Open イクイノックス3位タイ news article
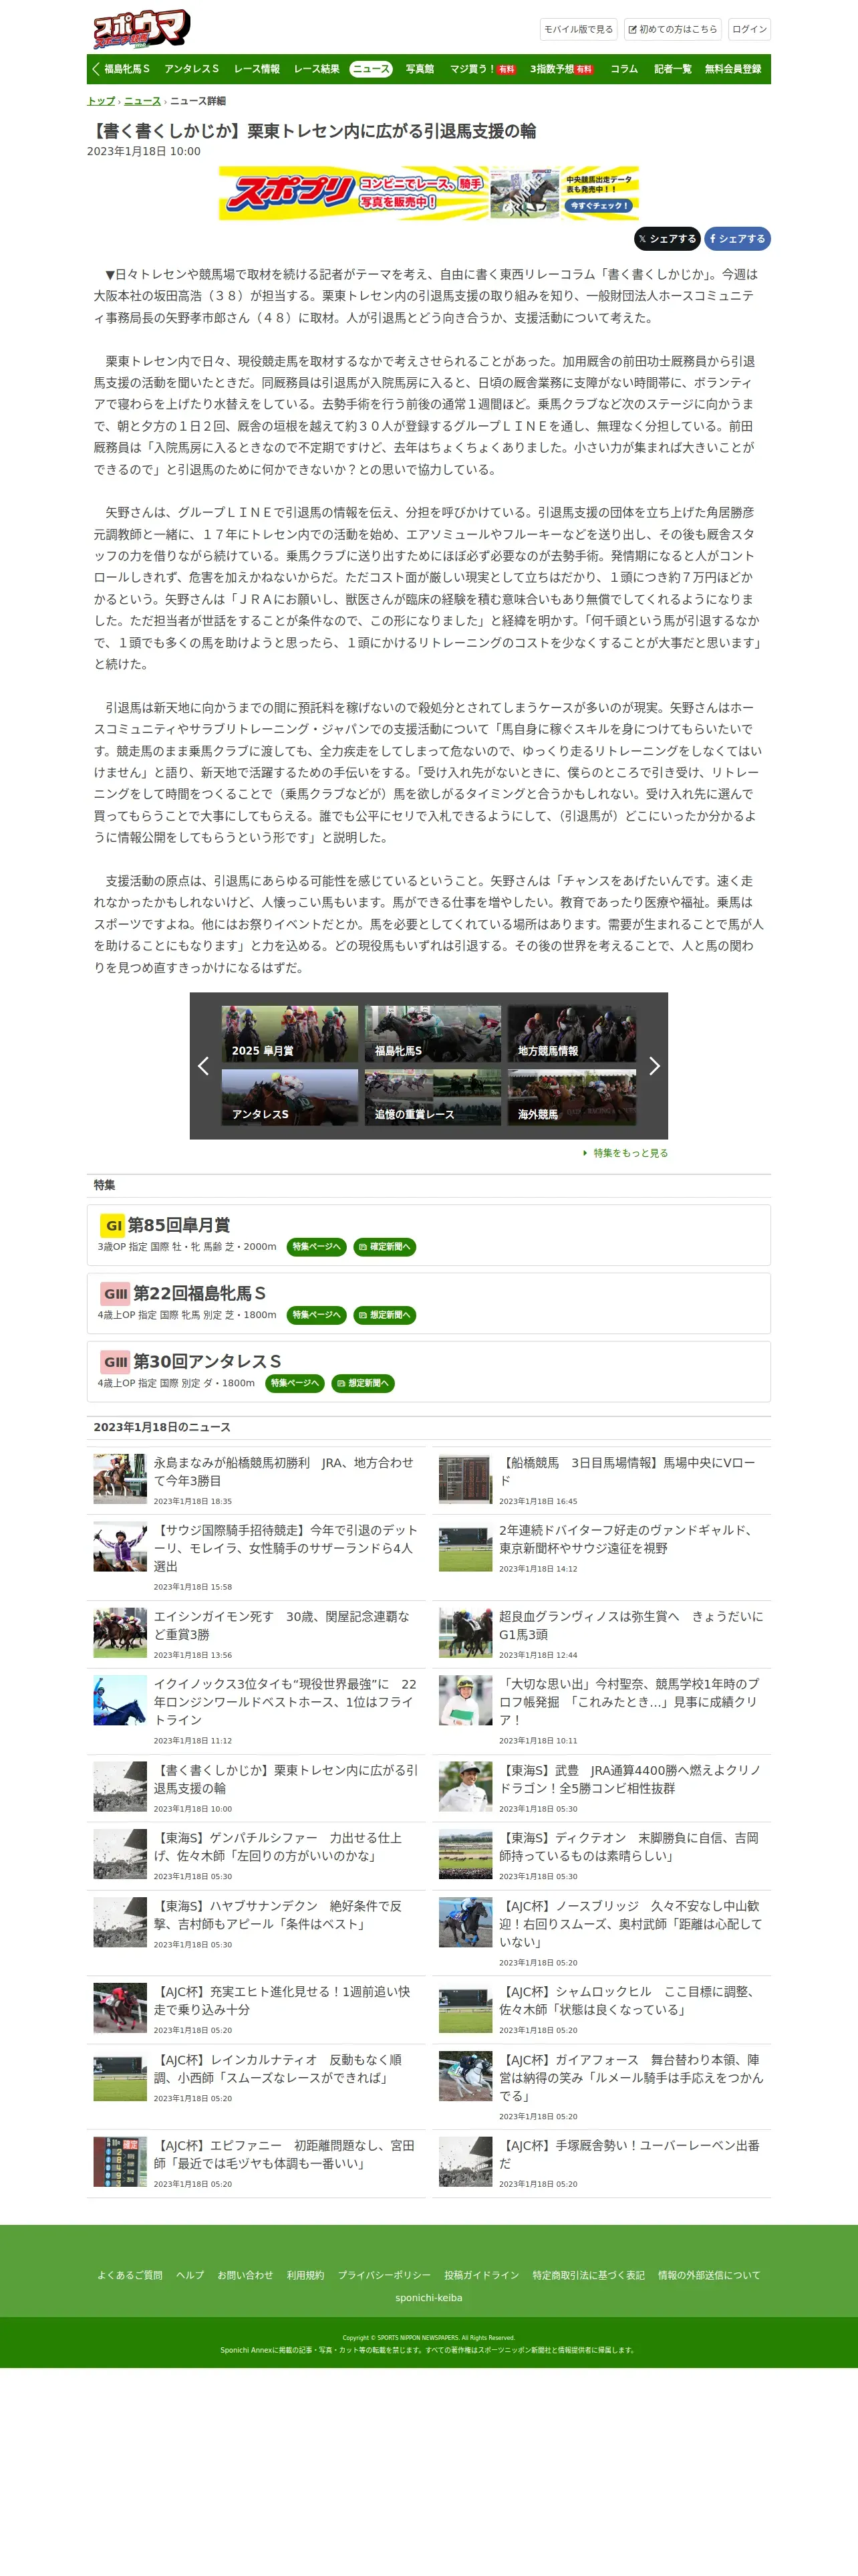This screenshot has width=858, height=2576. (x=286, y=1702)
